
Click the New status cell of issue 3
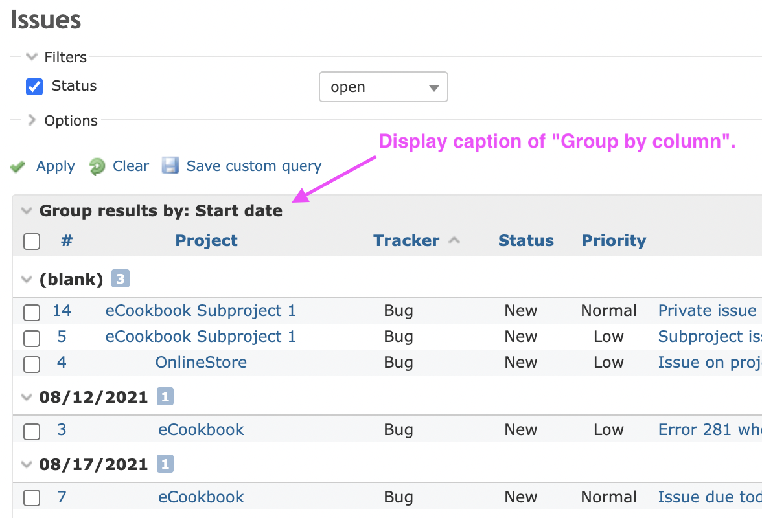[521, 429]
